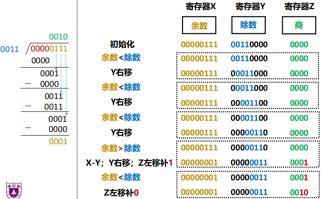Click the dividend 00000111 in long division

click(x=49, y=49)
